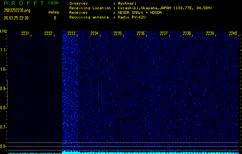The image size is (242, 154).
Task: Click the 2231 time marker
Action: (x=25, y=33)
